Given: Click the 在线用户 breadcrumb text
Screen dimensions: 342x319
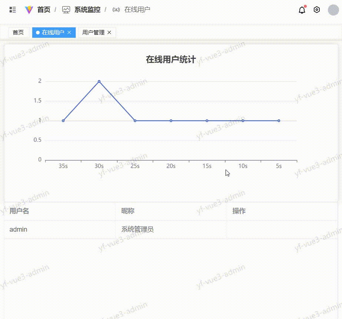Looking at the screenshot, I should coord(137,10).
